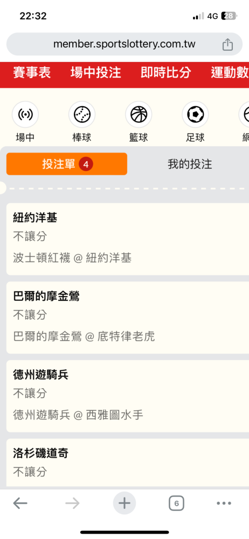Open new tab with plus button

tap(124, 503)
